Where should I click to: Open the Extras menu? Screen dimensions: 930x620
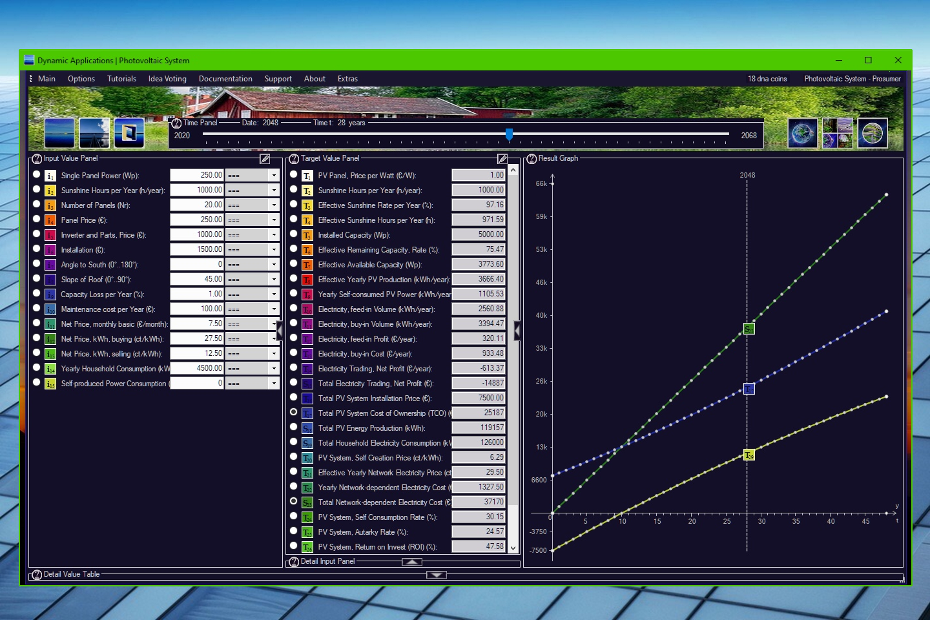click(347, 79)
